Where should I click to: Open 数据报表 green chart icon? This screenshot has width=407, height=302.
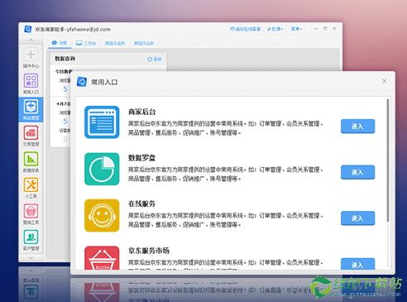point(31,159)
